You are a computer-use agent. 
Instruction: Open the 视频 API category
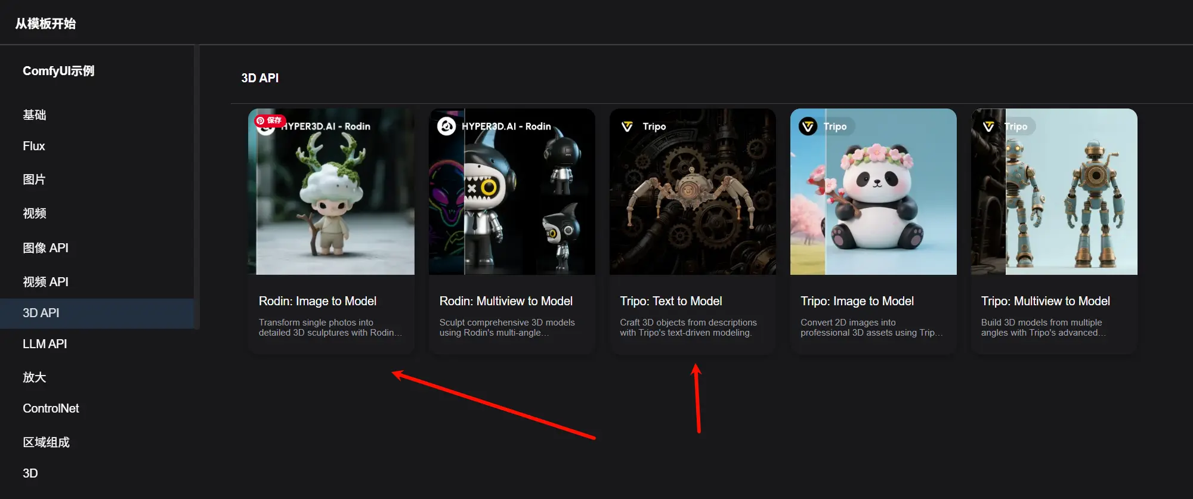click(45, 282)
